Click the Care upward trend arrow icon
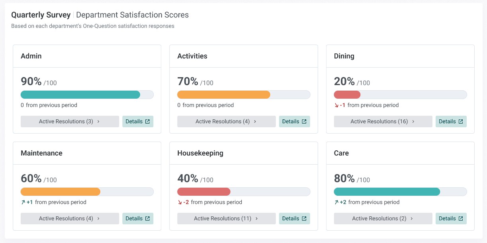The image size is (487, 243). [336, 202]
